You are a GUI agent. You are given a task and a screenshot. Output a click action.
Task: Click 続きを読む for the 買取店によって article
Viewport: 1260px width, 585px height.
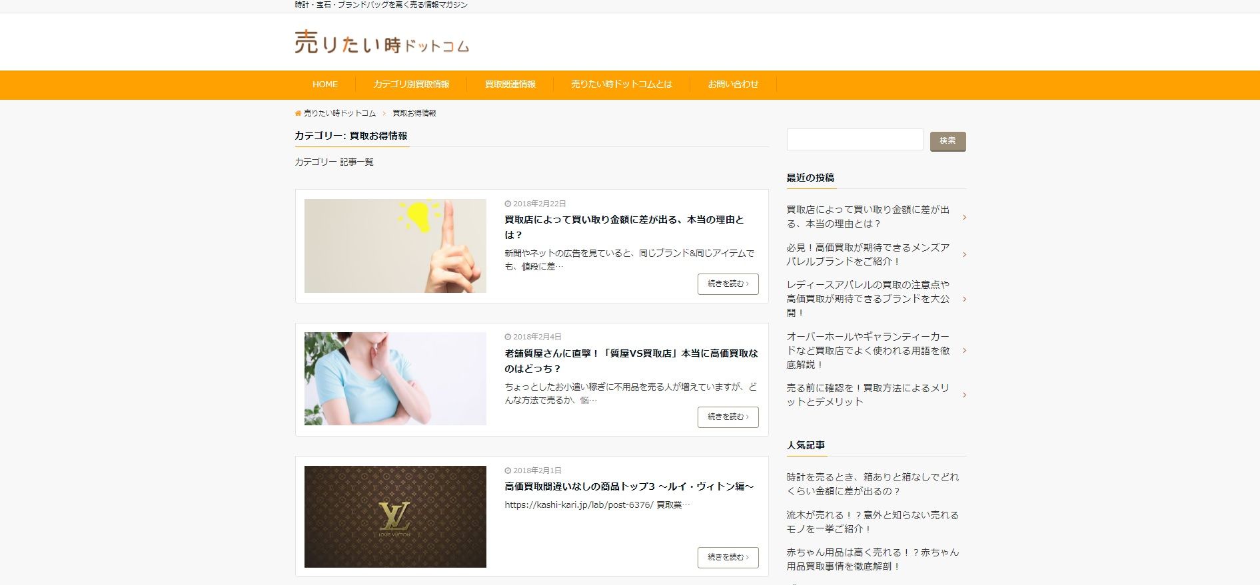pyautogui.click(x=728, y=284)
